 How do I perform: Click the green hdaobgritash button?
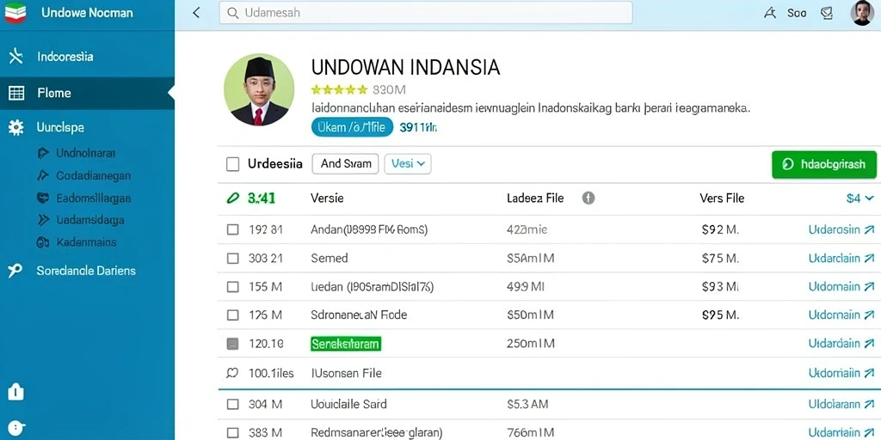click(824, 164)
